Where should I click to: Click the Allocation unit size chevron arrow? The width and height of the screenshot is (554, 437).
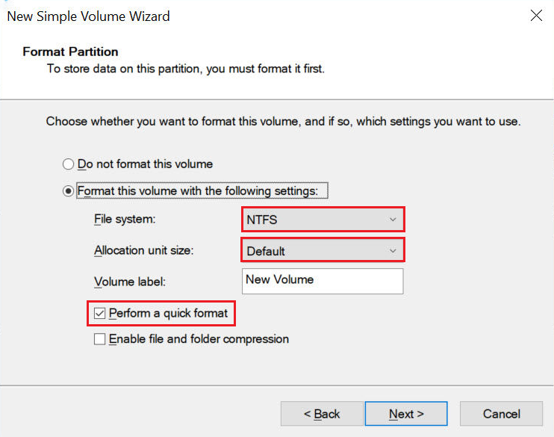click(x=393, y=250)
